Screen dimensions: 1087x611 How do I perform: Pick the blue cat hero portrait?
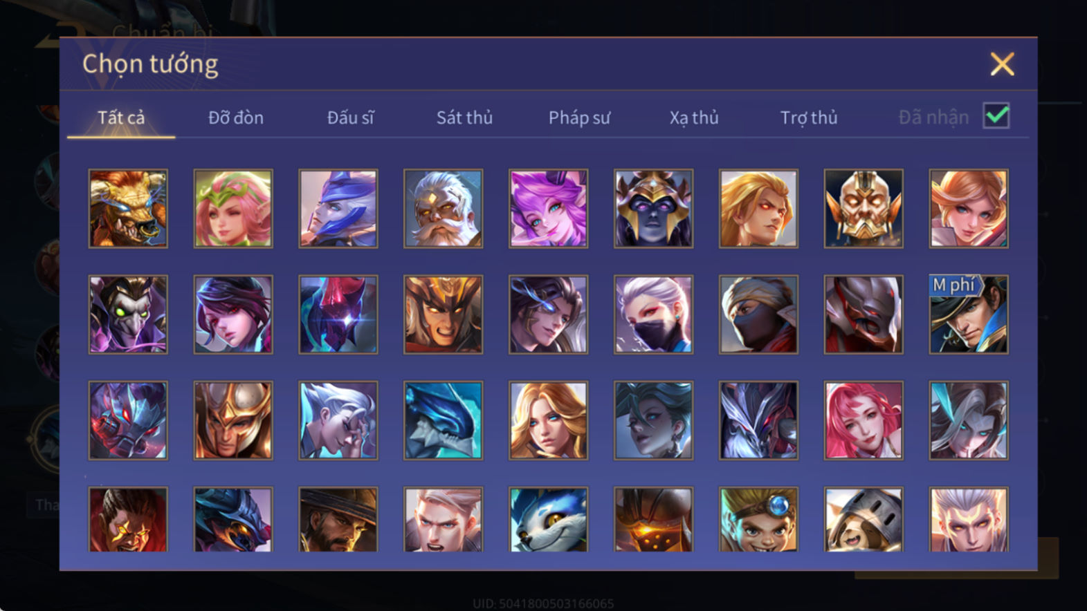[548, 520]
